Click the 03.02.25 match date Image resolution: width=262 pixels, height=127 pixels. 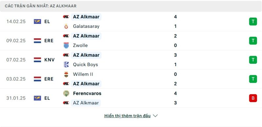pos(16,79)
